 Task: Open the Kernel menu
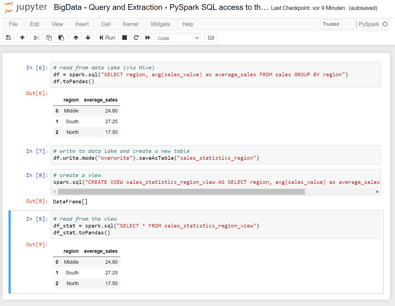click(130, 24)
